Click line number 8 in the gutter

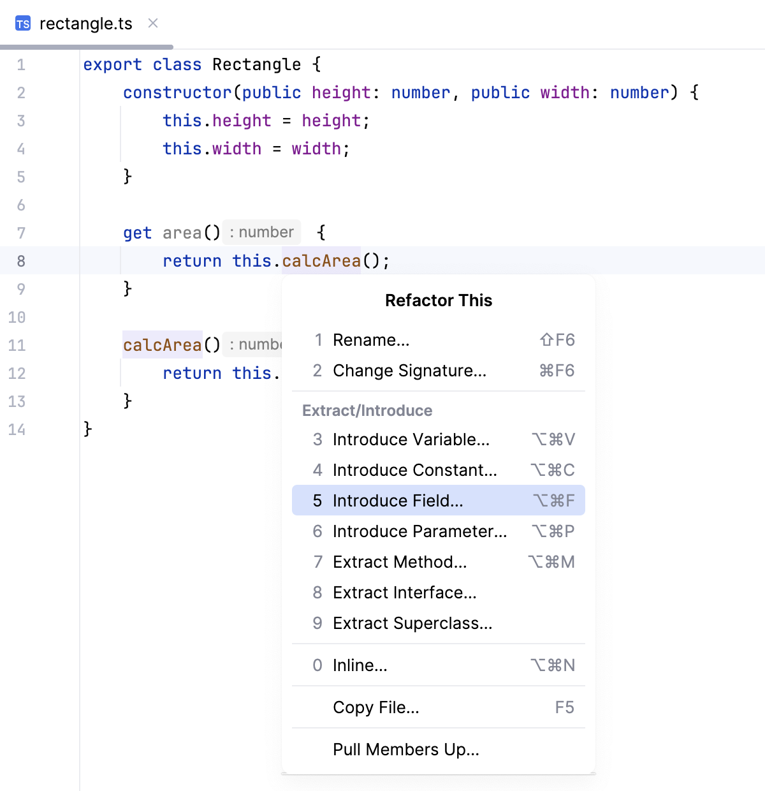coord(21,261)
